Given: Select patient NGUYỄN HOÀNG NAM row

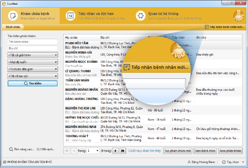Looking at the screenshot, I should pyautogui.click(x=153, y=129).
